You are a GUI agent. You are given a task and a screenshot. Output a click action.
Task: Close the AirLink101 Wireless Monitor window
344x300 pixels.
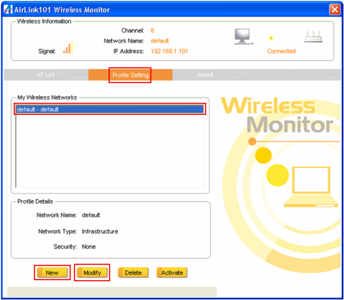point(335,9)
